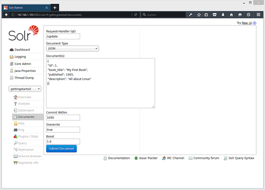Image resolution: width=265 pixels, height=190 pixels.
Task: Click the Solr logo
Action: click(x=24, y=33)
